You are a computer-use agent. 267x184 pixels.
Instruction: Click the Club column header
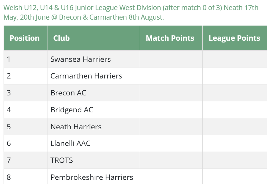[x=61, y=38]
